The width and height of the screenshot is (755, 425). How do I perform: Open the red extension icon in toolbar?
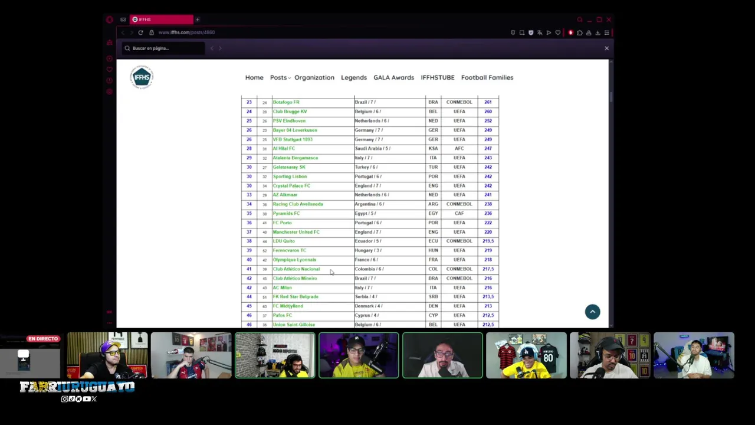coord(570,32)
